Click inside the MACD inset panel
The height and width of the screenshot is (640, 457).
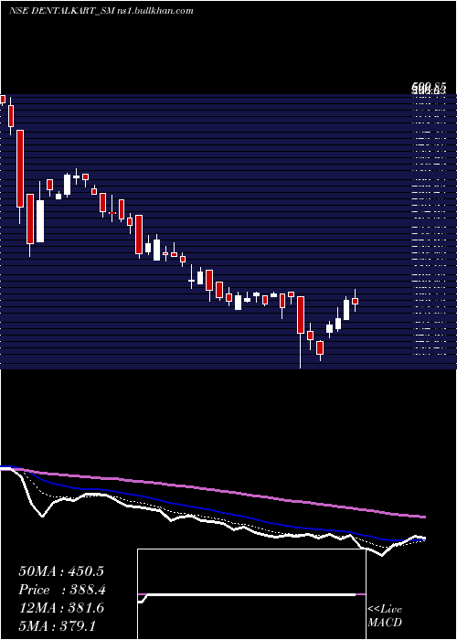tap(251, 594)
